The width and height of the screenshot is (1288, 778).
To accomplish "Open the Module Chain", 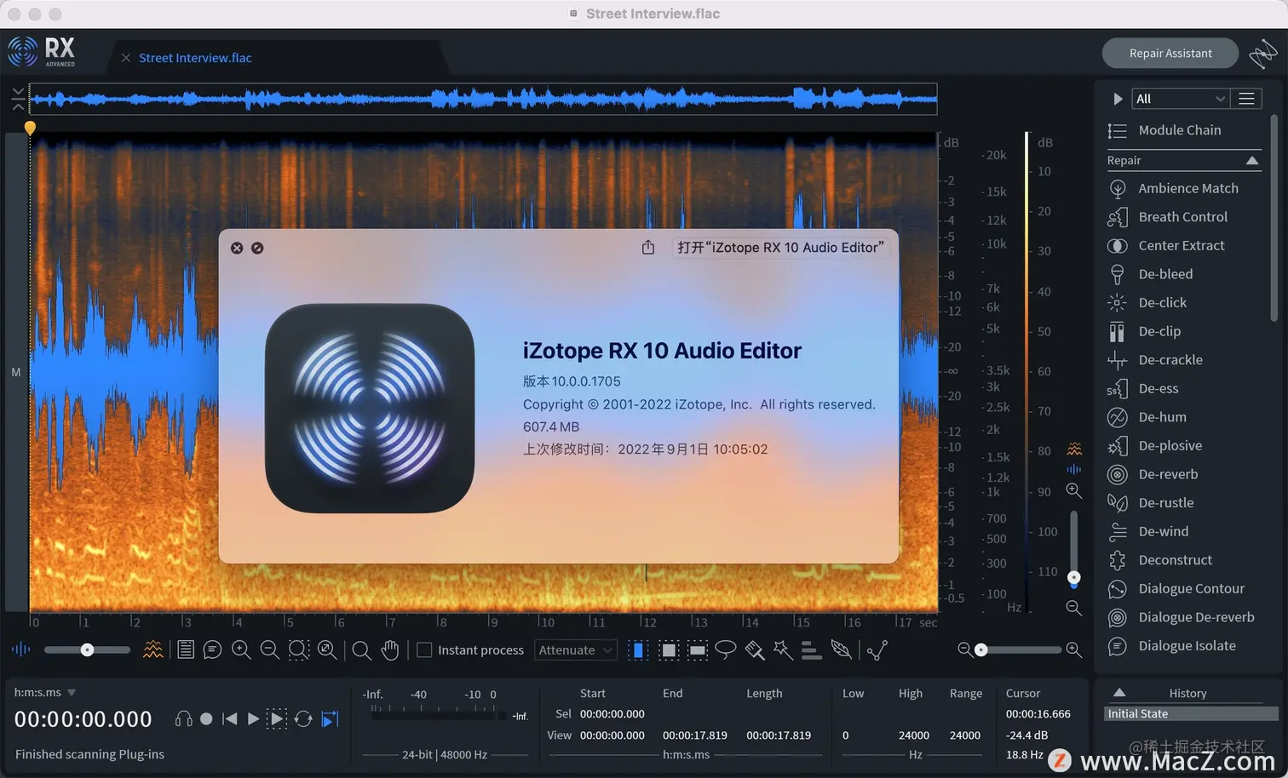I will click(x=1179, y=130).
